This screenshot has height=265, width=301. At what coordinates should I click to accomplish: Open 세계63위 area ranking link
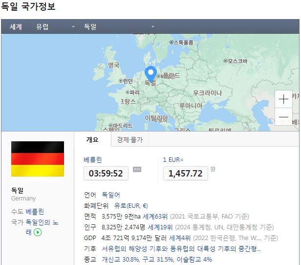(155, 217)
